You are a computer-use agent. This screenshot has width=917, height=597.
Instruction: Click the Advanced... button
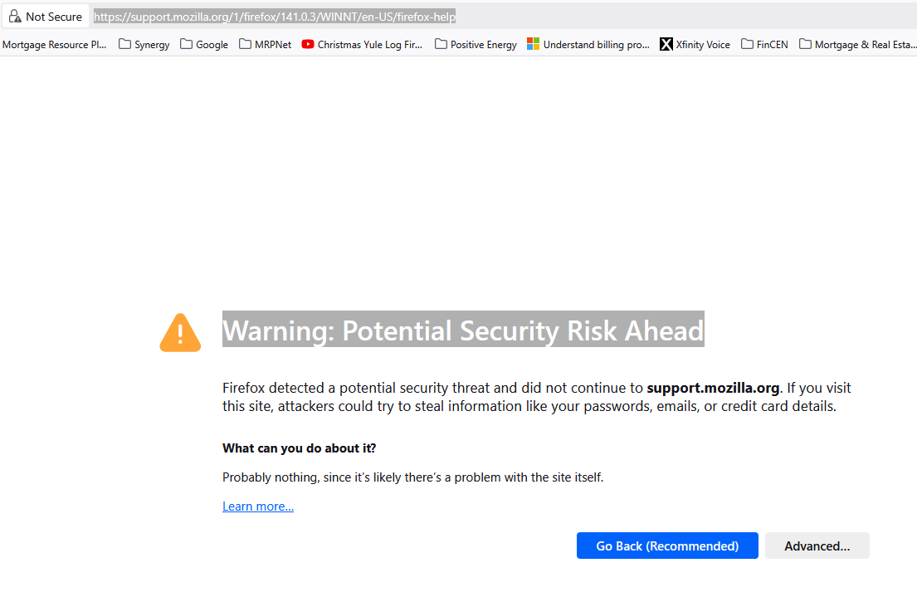(817, 546)
